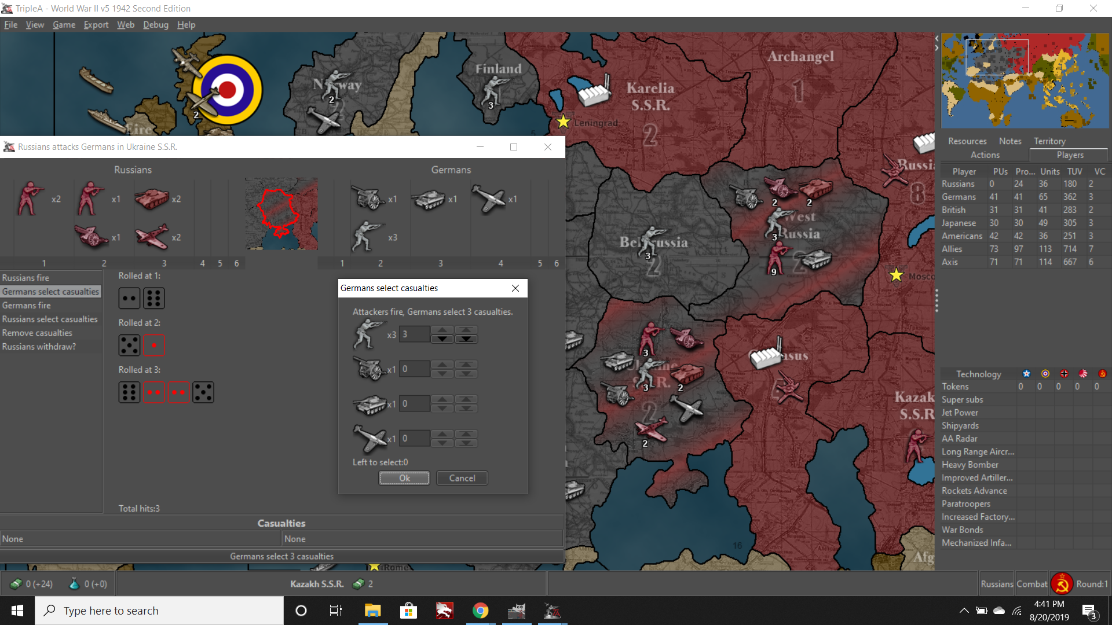Click the red hit die rolled at 2
Image resolution: width=1112 pixels, height=625 pixels.
154,345
